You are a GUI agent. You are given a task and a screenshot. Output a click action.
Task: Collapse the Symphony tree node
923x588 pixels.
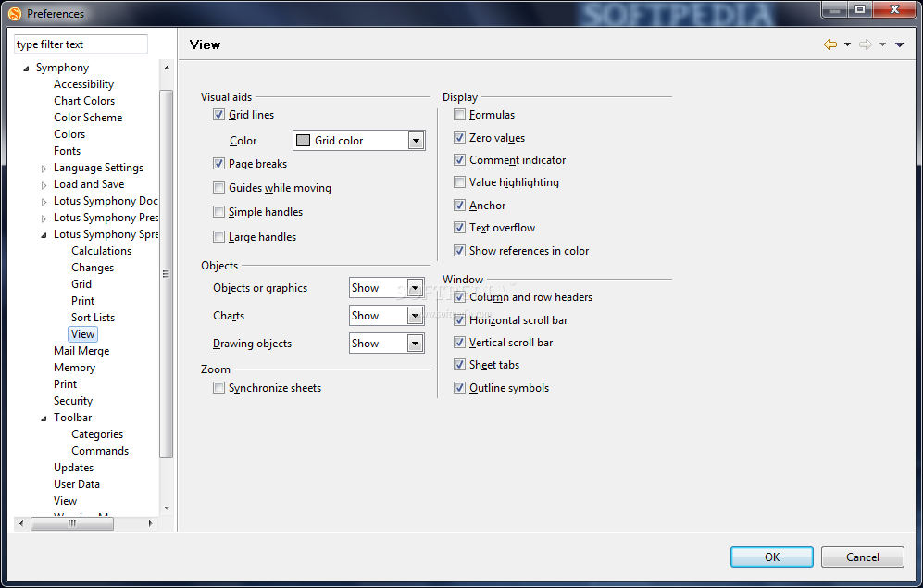(26, 69)
